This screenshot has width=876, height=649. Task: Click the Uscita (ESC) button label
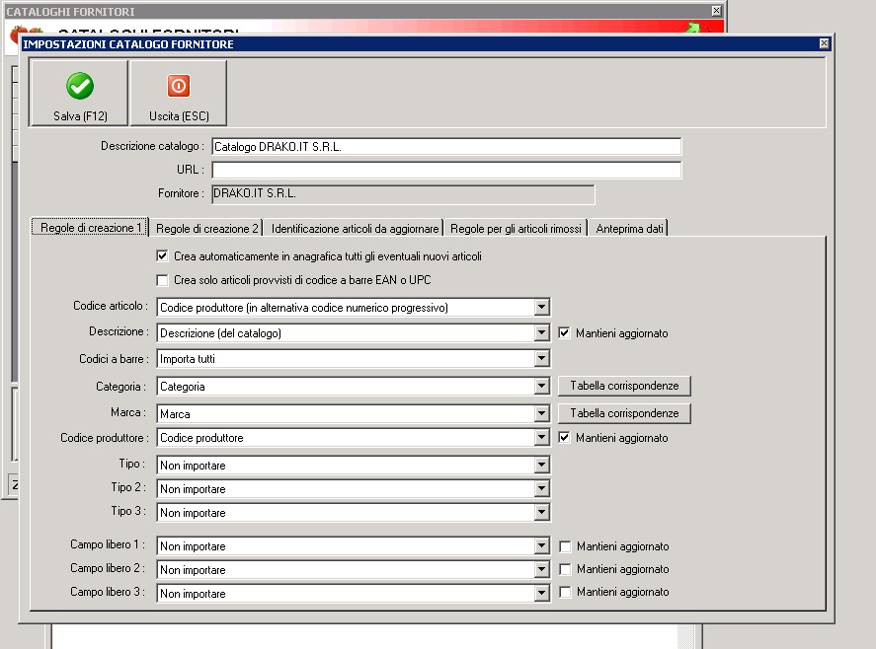[x=179, y=116]
